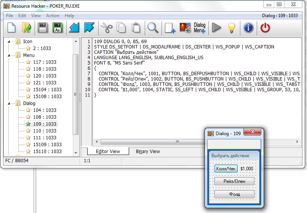307x213 pixels.
Task: Collapse the Menu tree node arrow
Action: 9,55
